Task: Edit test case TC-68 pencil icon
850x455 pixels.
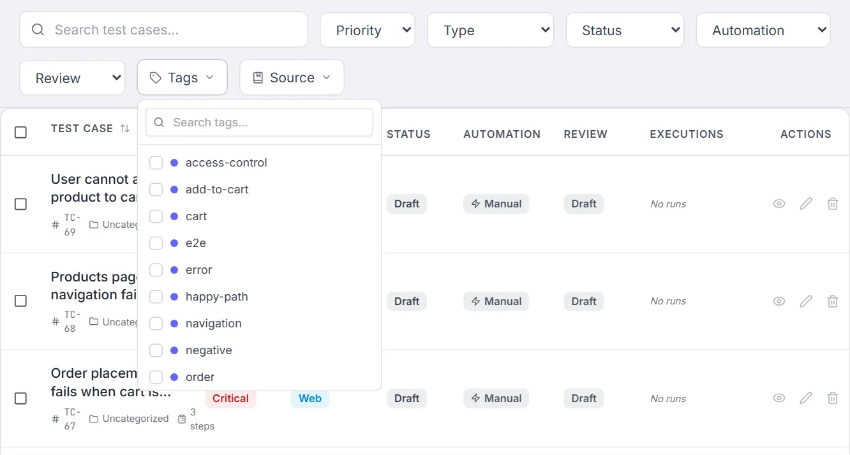Action: pos(806,301)
